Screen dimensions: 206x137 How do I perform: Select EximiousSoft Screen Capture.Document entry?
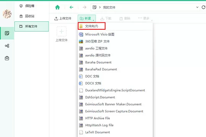(x=115, y=111)
